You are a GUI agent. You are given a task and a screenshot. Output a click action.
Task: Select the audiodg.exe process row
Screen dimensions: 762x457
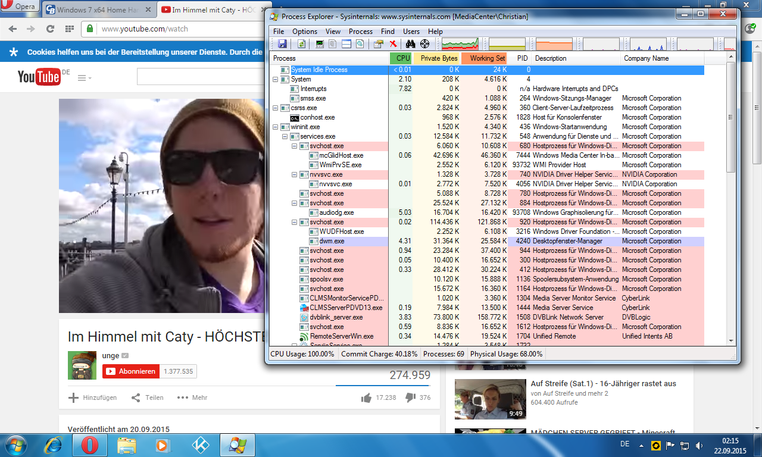point(488,212)
